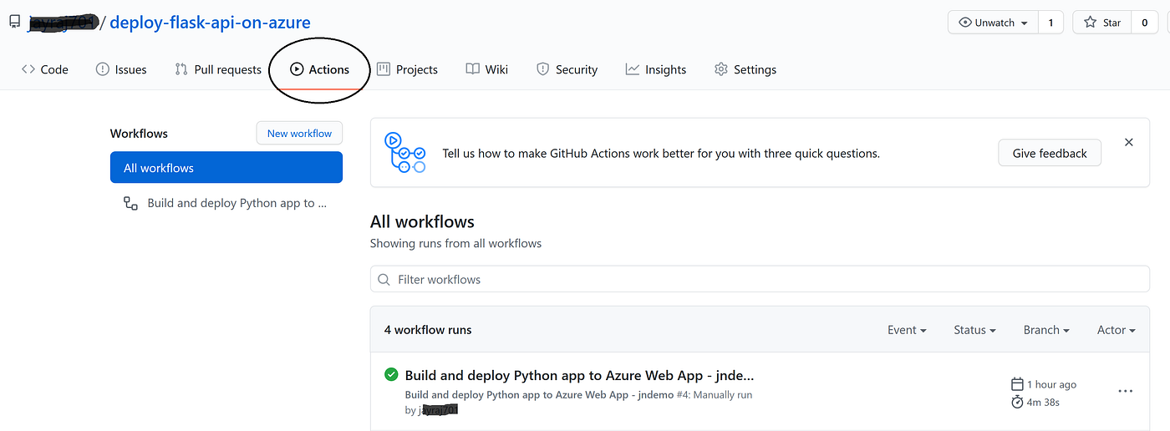Dismiss the feedback banner with X

pos(1128,143)
